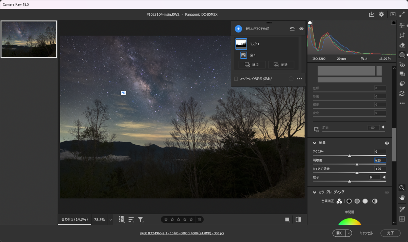Click the sky mask pin on image
Screen dimensions: 408x242
click(123, 93)
